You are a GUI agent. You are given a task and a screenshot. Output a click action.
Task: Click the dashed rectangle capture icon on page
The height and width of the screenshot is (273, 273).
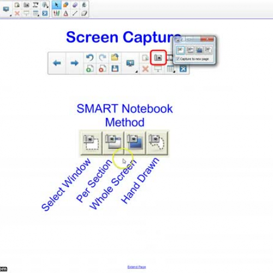[x=91, y=143]
